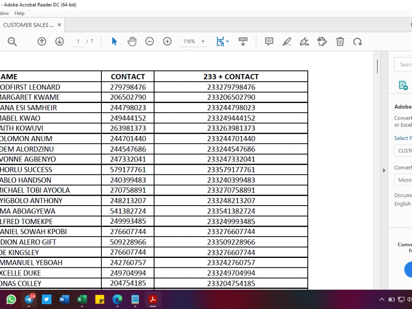Click contact number 244798023
Screen dimensions: 412x309
tap(128, 108)
